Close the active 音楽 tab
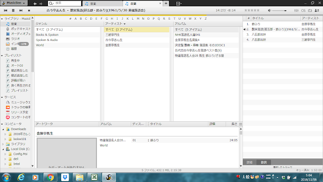The width and height of the screenshot is (323, 182). [160, 4]
